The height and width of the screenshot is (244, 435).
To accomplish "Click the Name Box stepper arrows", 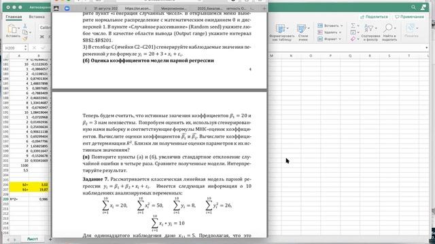I will 26,48.
